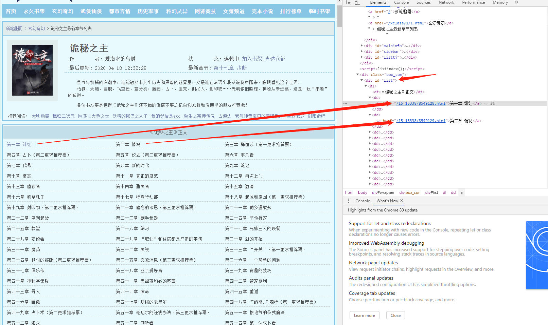
Task: Click the three-dot menu in Console drawer
Action: pyautogui.click(x=348, y=201)
